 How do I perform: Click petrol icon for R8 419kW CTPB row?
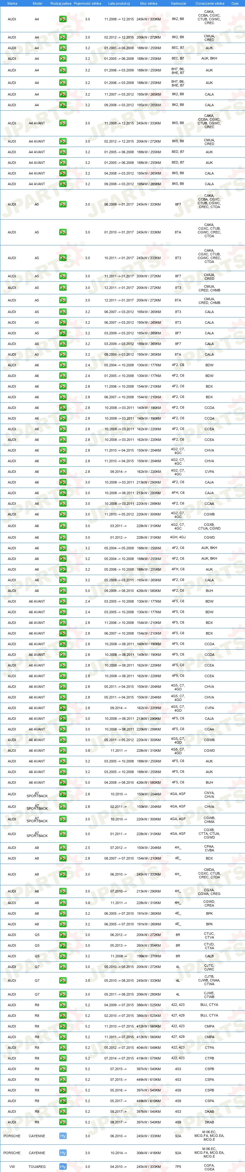point(63,1058)
